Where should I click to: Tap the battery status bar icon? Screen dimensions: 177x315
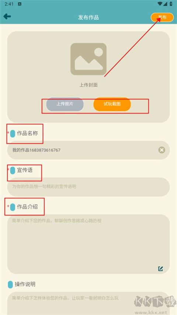[x=171, y=4]
